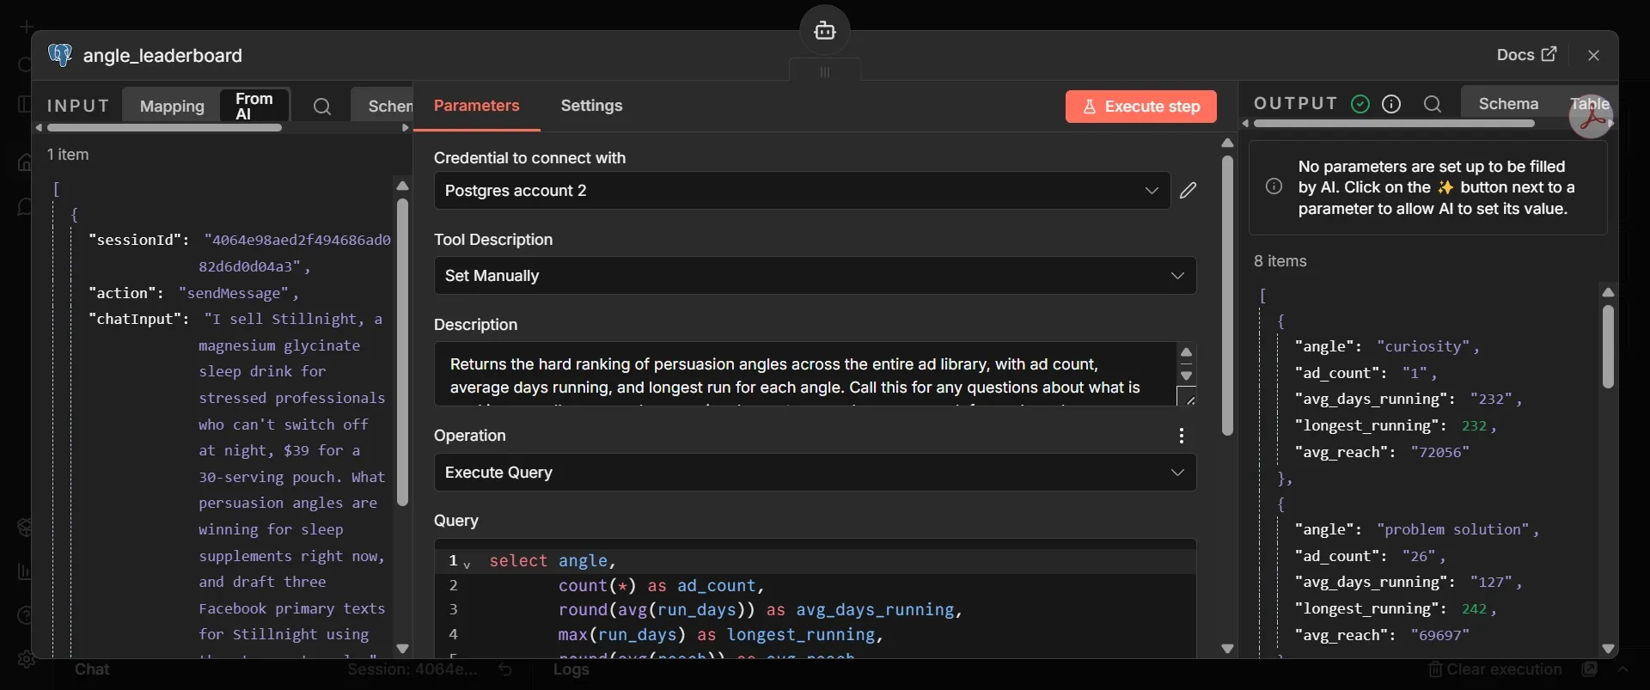The height and width of the screenshot is (690, 1650).
Task: Switch input view to Mapping
Action: pos(172,106)
